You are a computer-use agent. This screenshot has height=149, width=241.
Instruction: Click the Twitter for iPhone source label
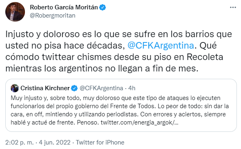point(100,142)
